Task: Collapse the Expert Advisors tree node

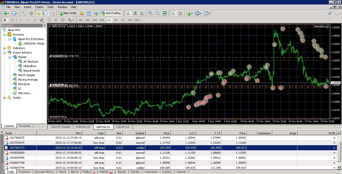Action: coord(5,53)
